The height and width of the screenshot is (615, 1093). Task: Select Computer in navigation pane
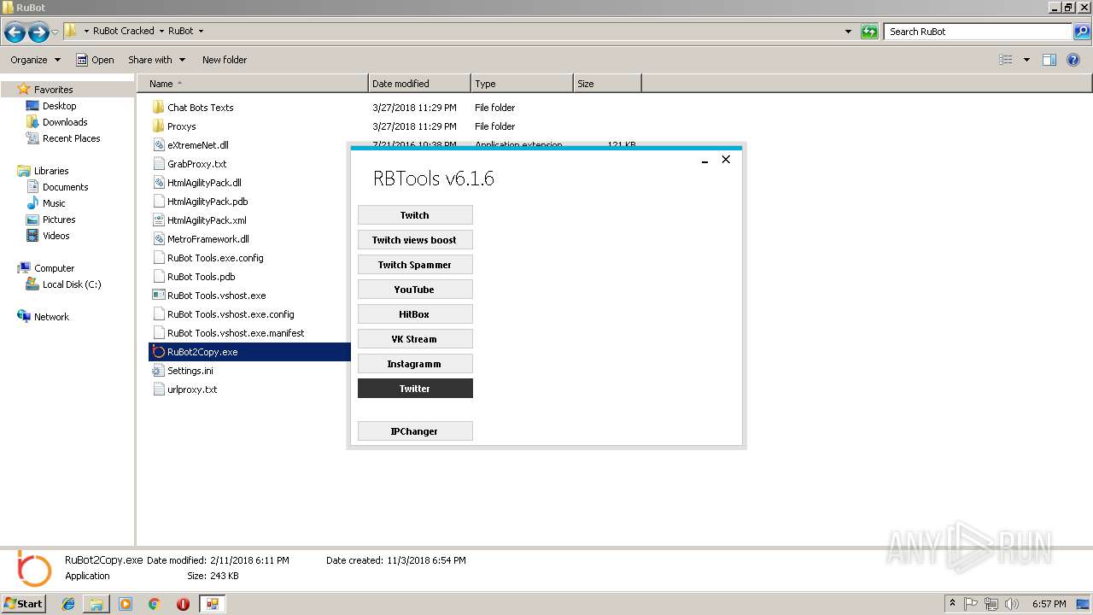[x=54, y=268]
